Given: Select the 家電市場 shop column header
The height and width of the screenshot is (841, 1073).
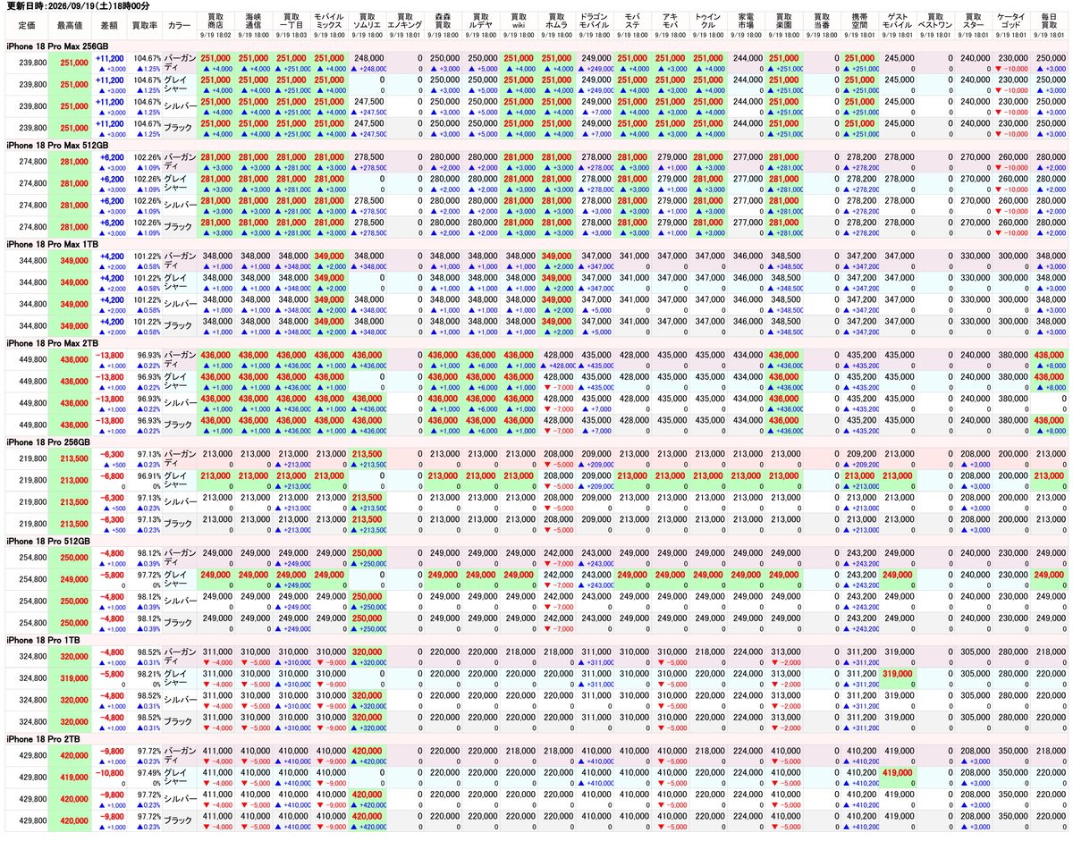Looking at the screenshot, I should (x=745, y=21).
